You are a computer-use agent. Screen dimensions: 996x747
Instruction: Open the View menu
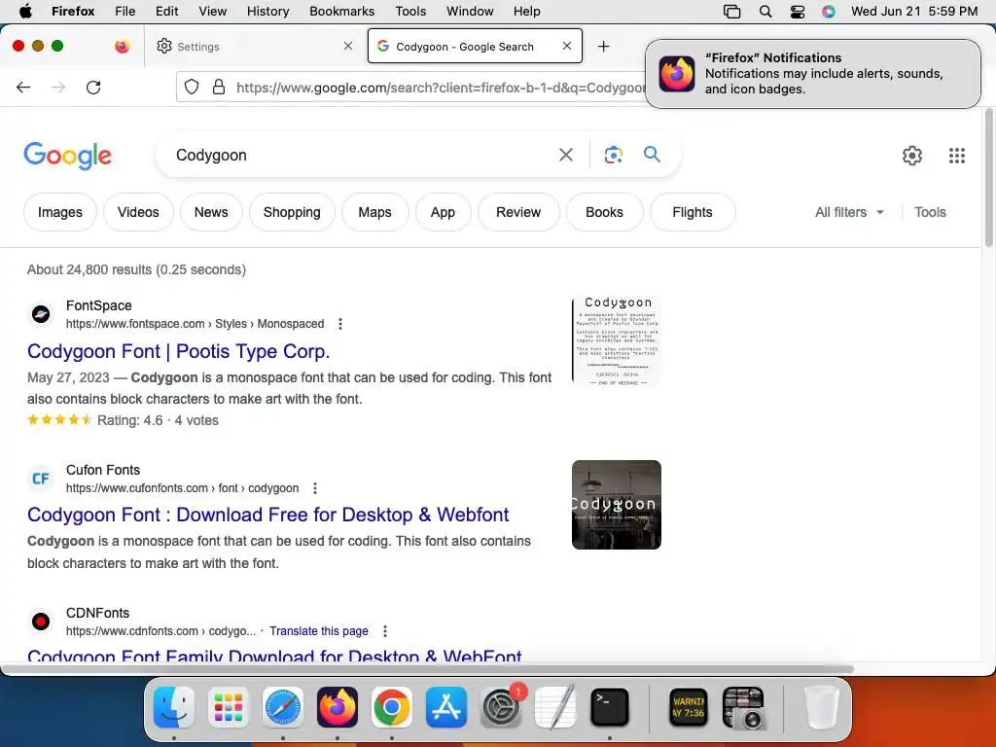click(212, 11)
